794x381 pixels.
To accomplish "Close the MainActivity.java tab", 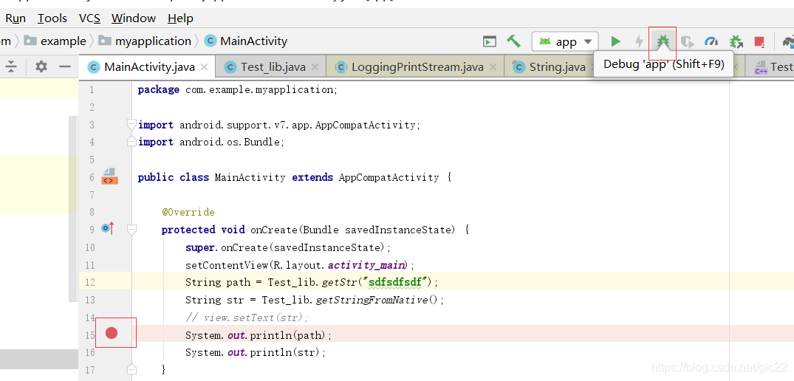I will (x=204, y=66).
